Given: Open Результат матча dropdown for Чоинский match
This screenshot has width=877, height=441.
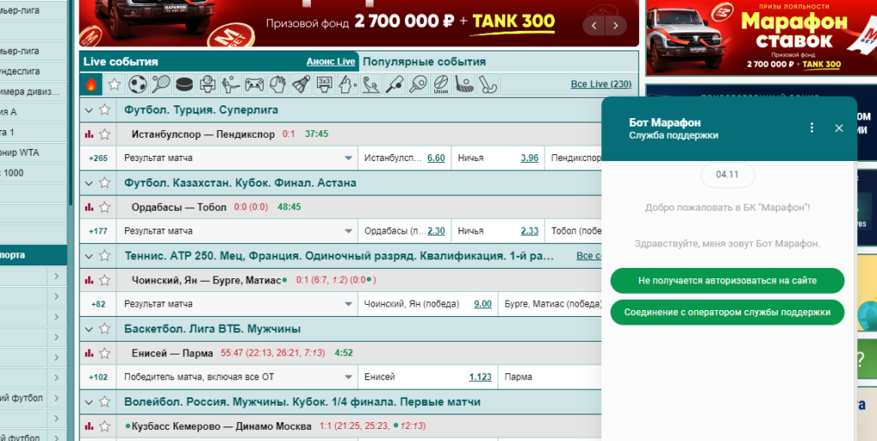Looking at the screenshot, I should click(237, 304).
